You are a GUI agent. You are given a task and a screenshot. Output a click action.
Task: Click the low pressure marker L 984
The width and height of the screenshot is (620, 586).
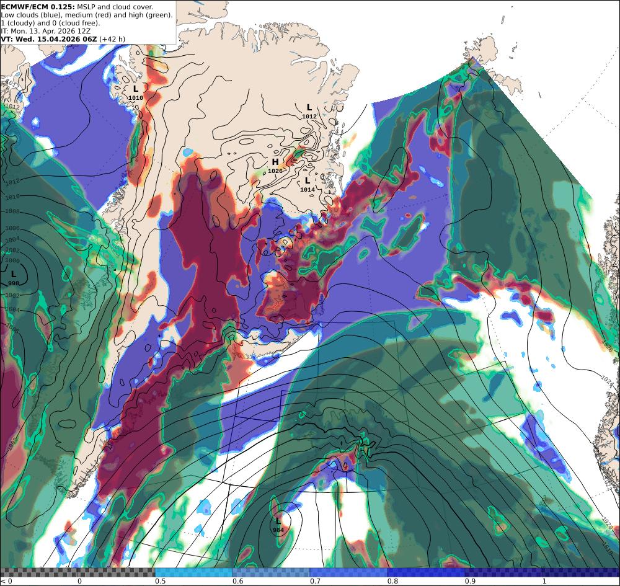(278, 525)
